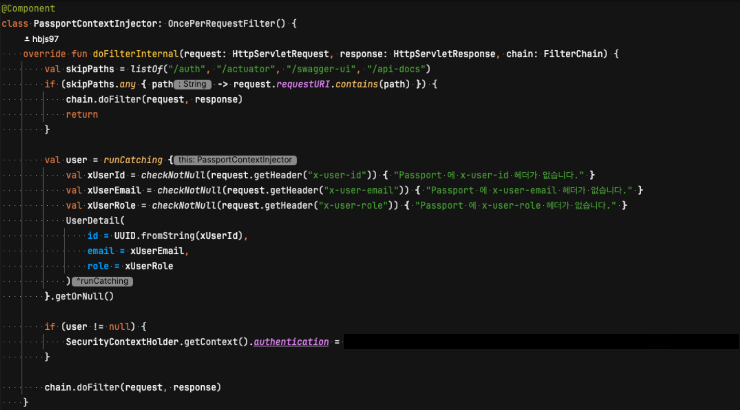Click the @Component annotation

(x=28, y=8)
